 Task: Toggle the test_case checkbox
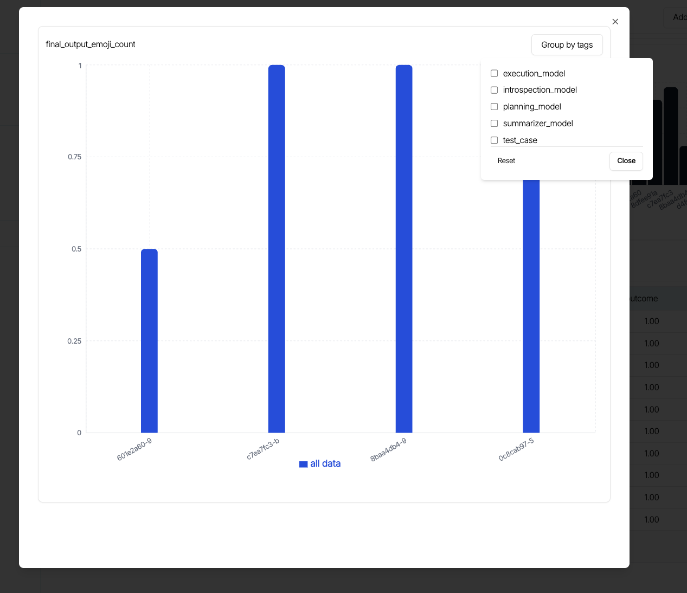click(494, 140)
